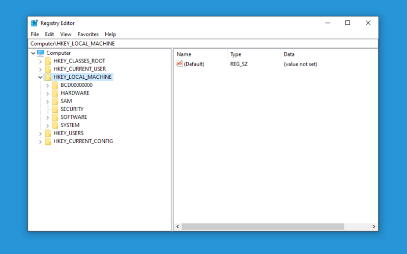407x254 pixels.
Task: Open the Help menu
Action: pos(110,34)
